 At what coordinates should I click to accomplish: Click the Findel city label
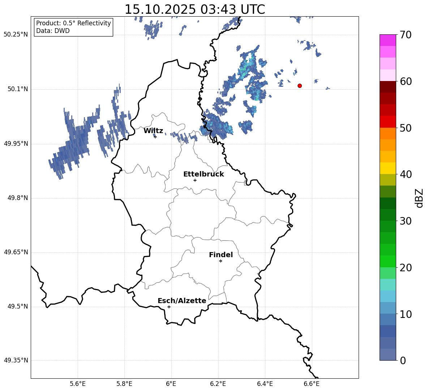pos(221,255)
